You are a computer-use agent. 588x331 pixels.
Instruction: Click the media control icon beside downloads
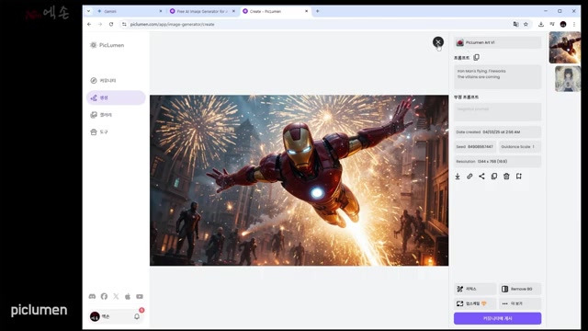552,24
